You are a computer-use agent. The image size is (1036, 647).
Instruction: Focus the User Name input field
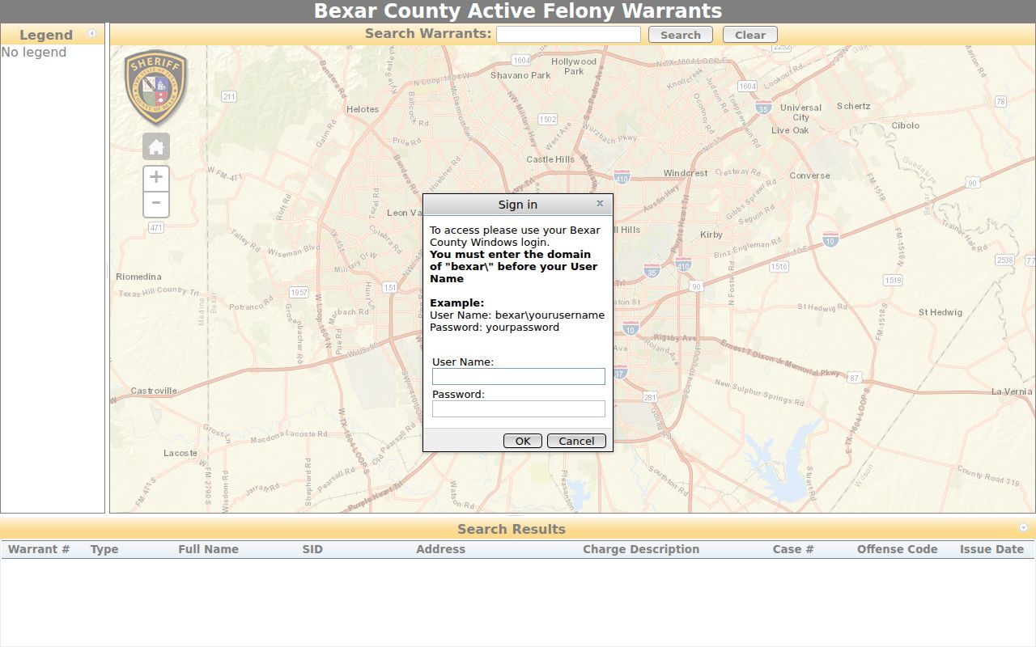point(519,377)
